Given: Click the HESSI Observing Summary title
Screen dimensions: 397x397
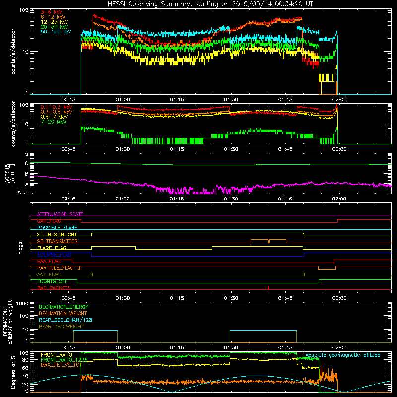Looking at the screenshot, I should pos(210,4).
